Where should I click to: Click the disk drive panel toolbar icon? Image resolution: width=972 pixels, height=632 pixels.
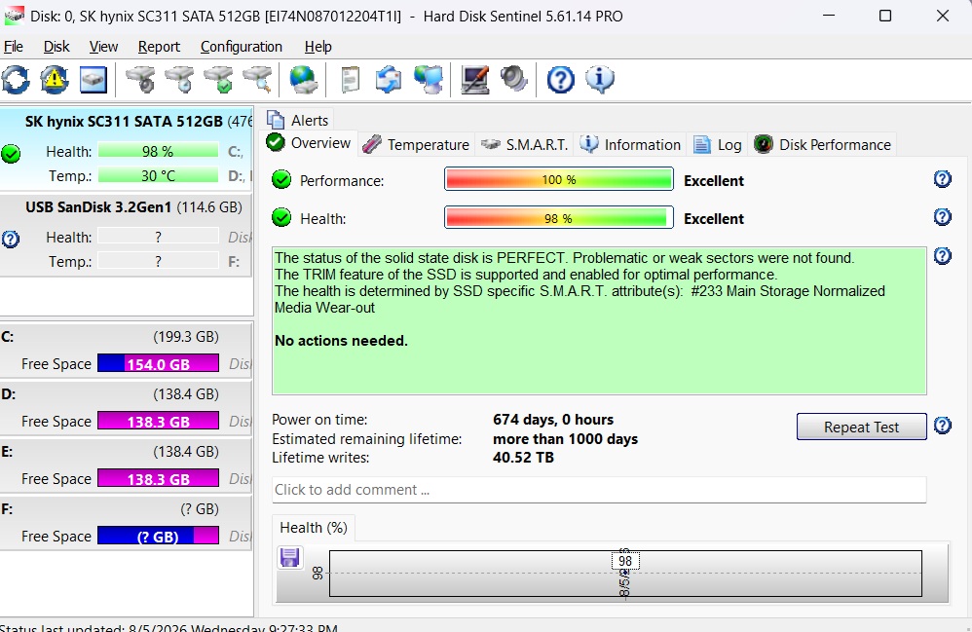(93, 80)
